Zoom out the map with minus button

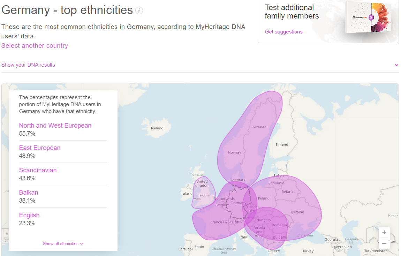[x=384, y=243]
